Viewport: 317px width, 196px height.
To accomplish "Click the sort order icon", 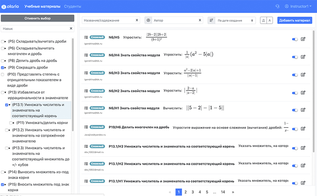I will click(211, 21).
